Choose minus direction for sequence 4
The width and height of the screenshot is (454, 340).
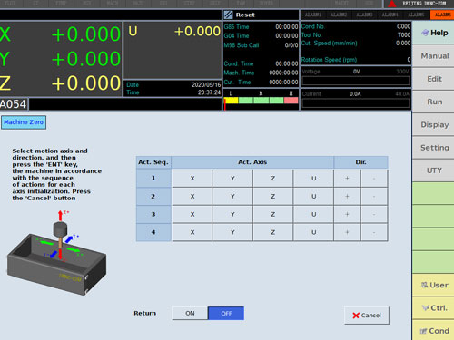click(374, 232)
